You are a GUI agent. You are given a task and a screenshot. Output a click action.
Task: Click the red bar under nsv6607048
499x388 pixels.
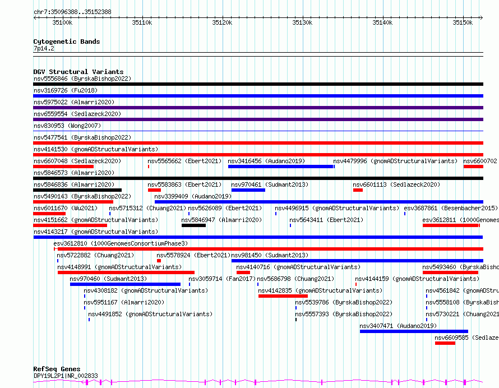pyautogui.click(x=63, y=167)
